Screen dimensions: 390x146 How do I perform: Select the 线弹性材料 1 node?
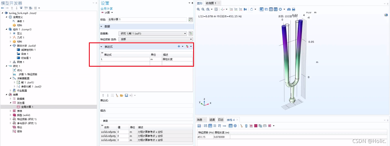pyautogui.click(x=28, y=50)
